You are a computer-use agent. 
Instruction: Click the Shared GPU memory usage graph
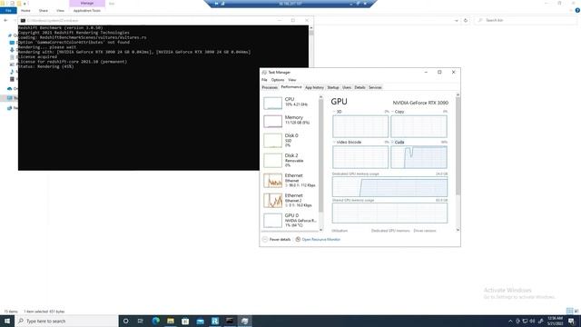[x=389, y=213]
